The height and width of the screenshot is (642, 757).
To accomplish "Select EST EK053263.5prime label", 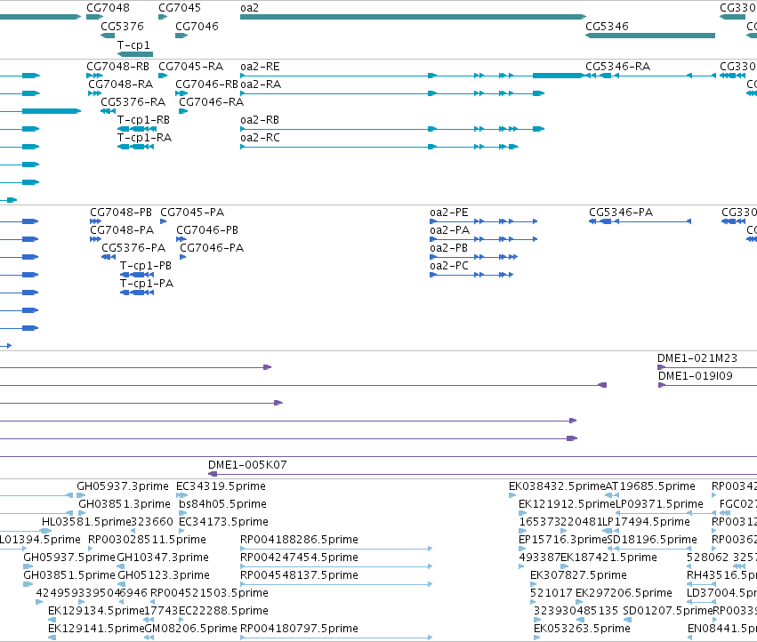I will 582,629.
